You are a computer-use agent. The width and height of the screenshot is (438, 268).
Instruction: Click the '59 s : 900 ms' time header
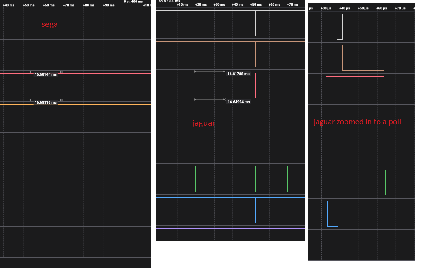tap(169, 1)
